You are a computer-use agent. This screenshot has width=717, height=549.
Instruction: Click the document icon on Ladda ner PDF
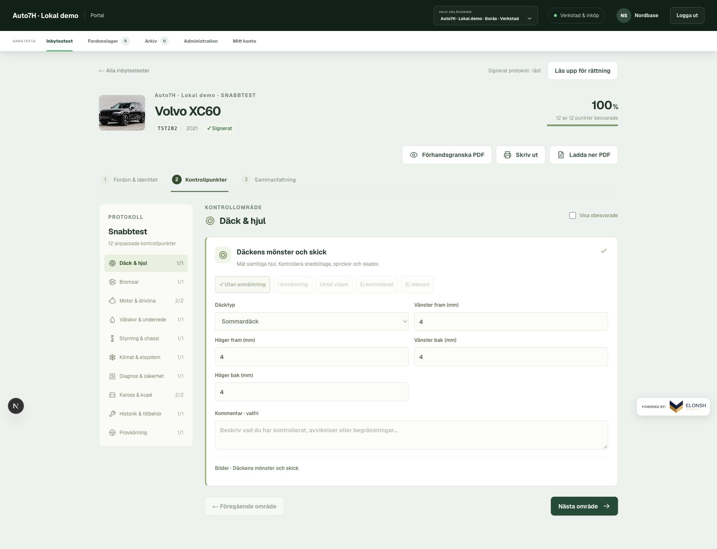[561, 155]
